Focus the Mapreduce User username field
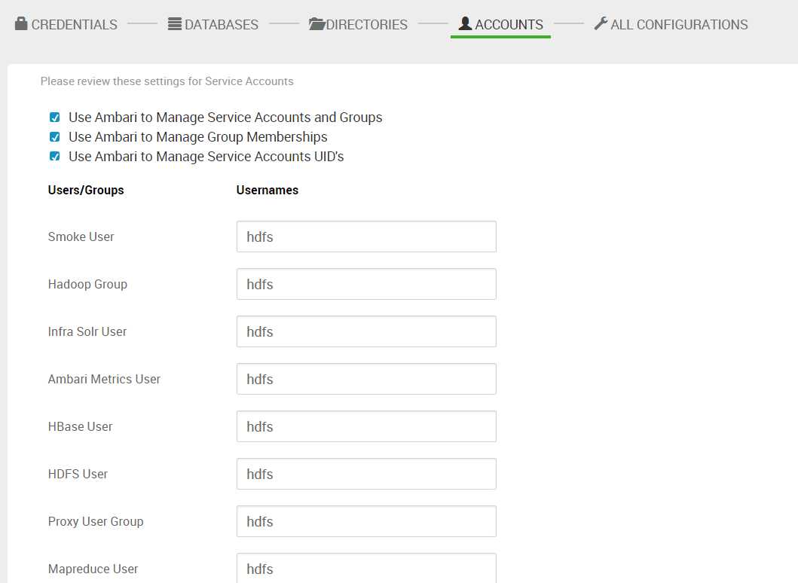The height and width of the screenshot is (583, 798). click(366, 568)
